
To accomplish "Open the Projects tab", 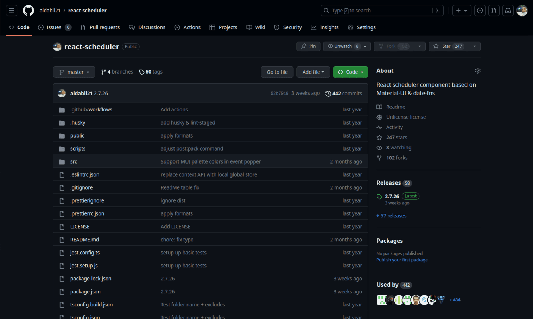I will tap(223, 27).
